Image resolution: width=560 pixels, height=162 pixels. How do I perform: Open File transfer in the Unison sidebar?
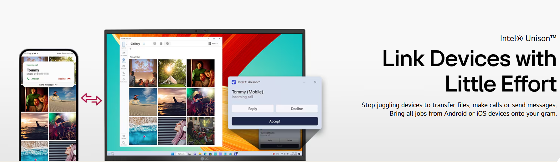point(124,54)
